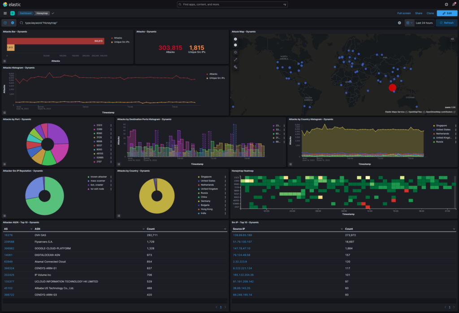Click the Elastic logo in the header
This screenshot has width=459, height=313.
point(12,4)
